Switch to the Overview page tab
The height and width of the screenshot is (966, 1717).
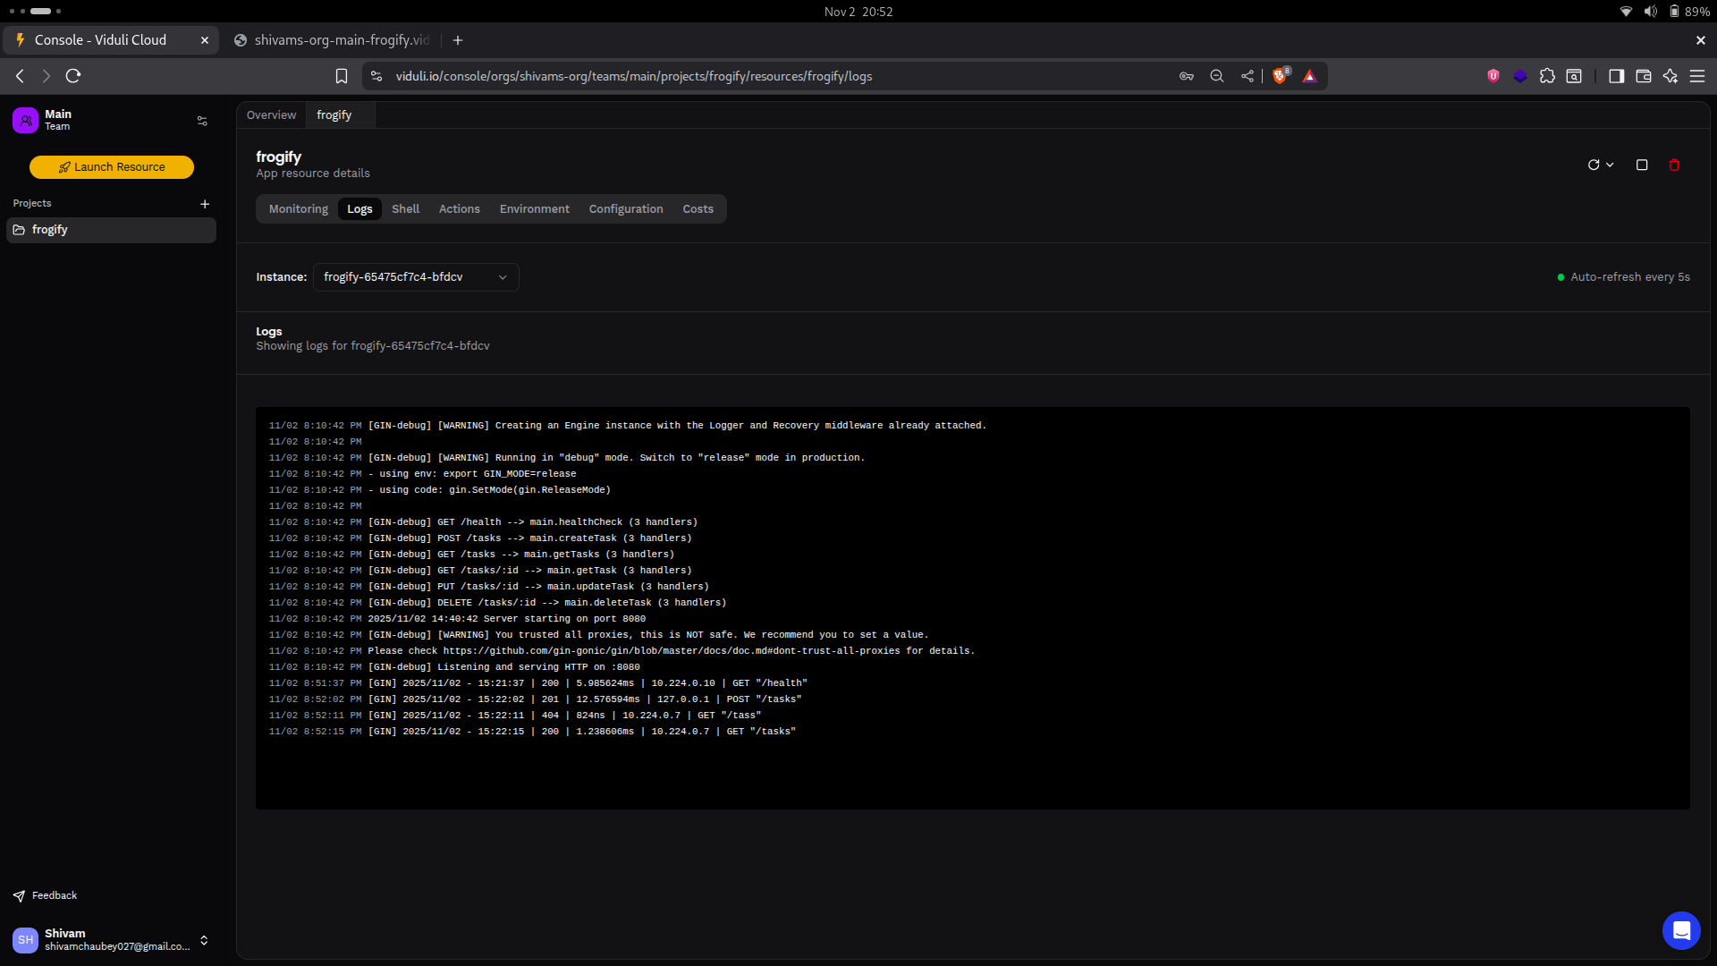(271, 115)
